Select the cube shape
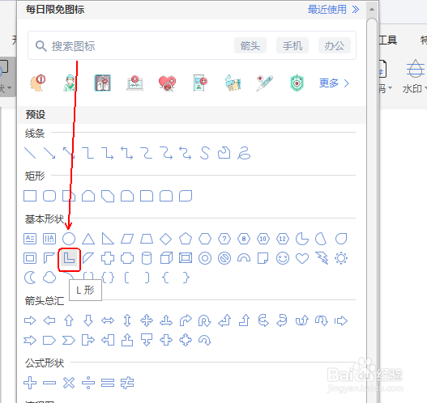The height and width of the screenshot is (403, 427). pos(166,258)
